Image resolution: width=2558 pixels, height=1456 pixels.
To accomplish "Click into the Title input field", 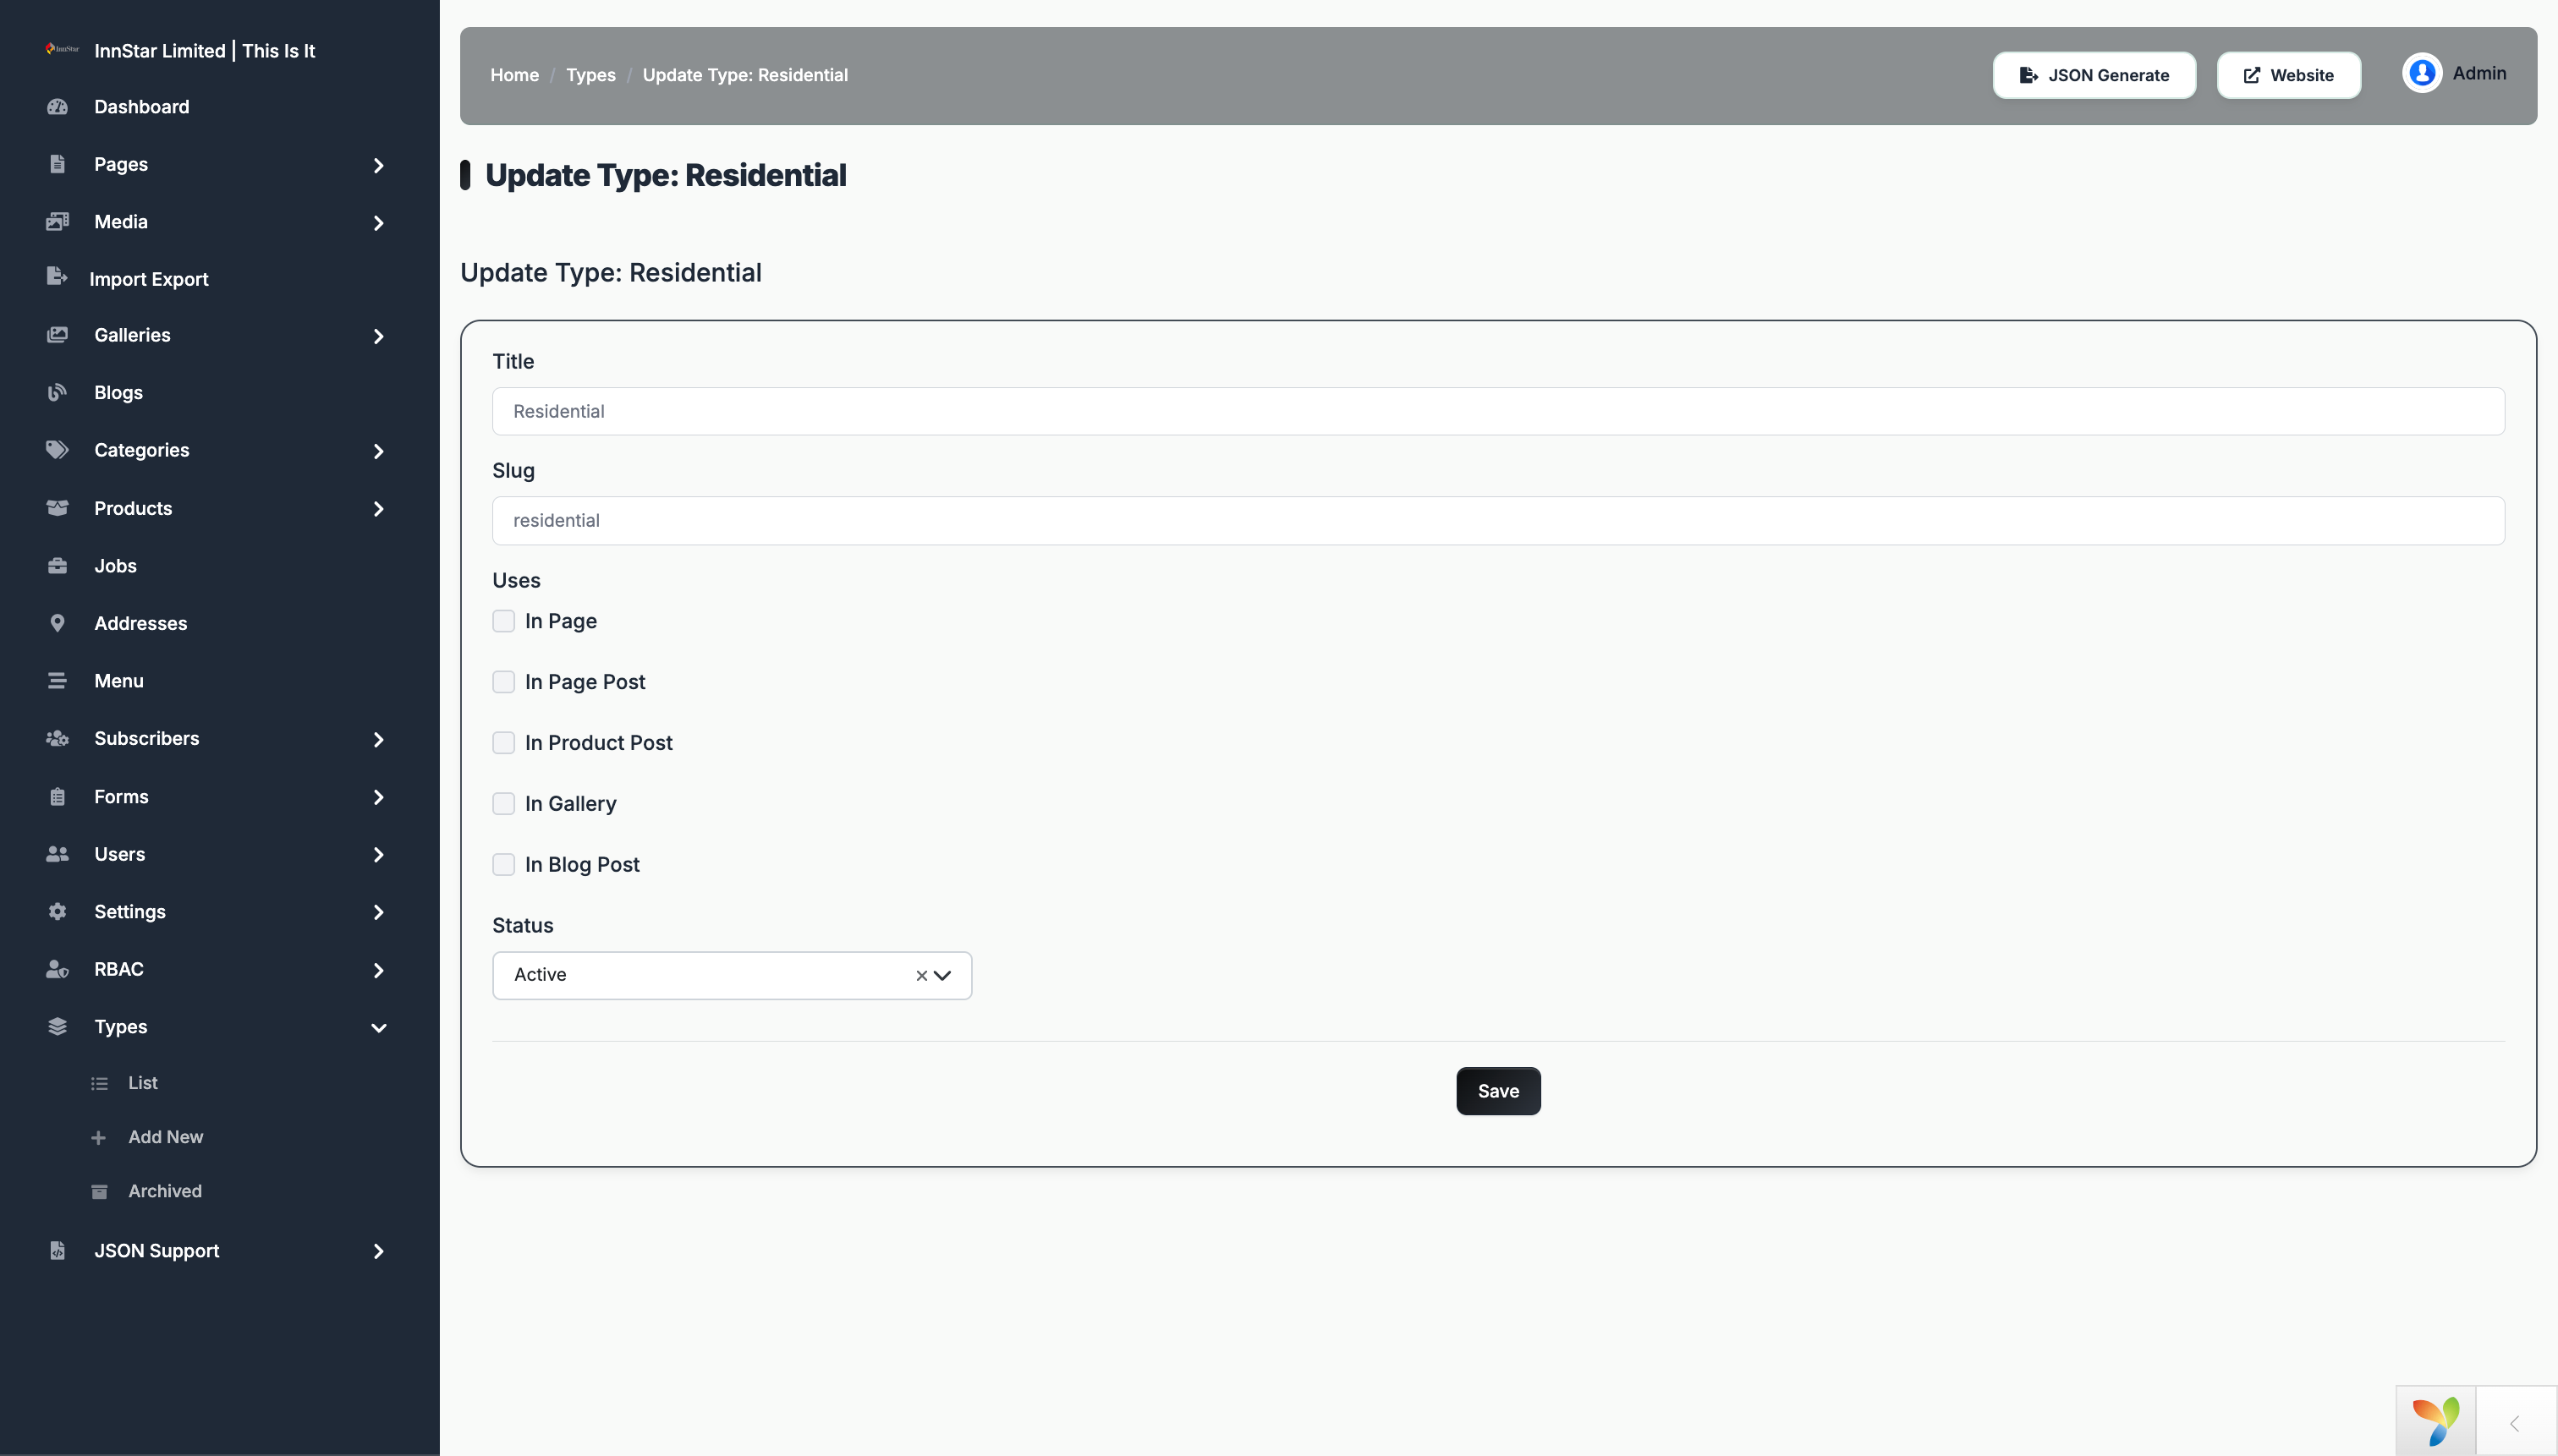I will click(x=1497, y=411).
